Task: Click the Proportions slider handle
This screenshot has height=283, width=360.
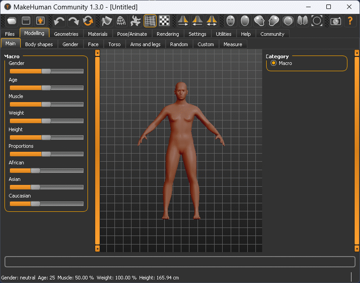Action: point(46,154)
